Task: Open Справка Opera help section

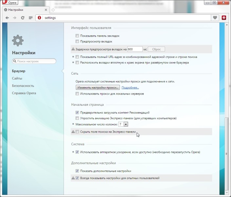Action: (24, 93)
